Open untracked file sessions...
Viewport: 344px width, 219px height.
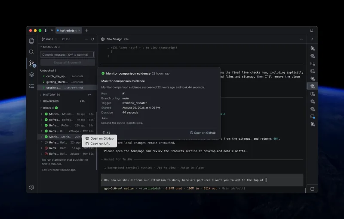click(68, 87)
